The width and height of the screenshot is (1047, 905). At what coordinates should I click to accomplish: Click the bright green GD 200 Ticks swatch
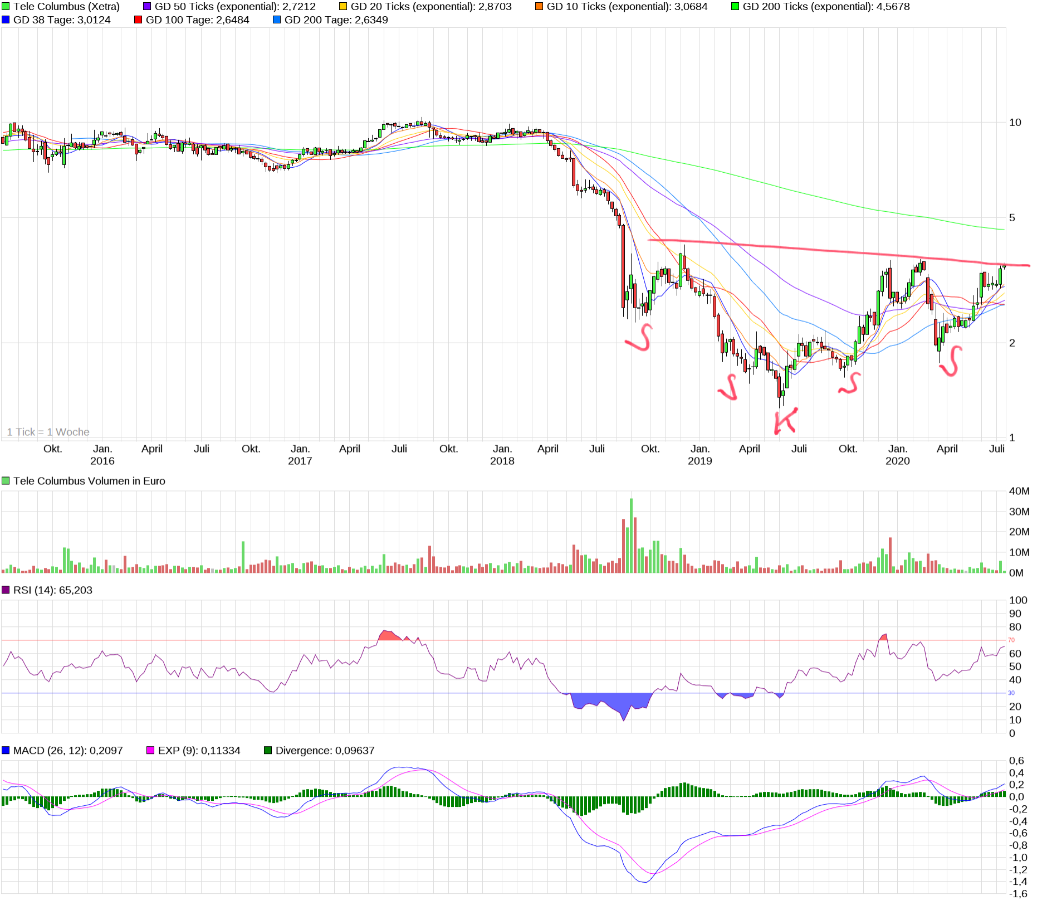pos(735,7)
